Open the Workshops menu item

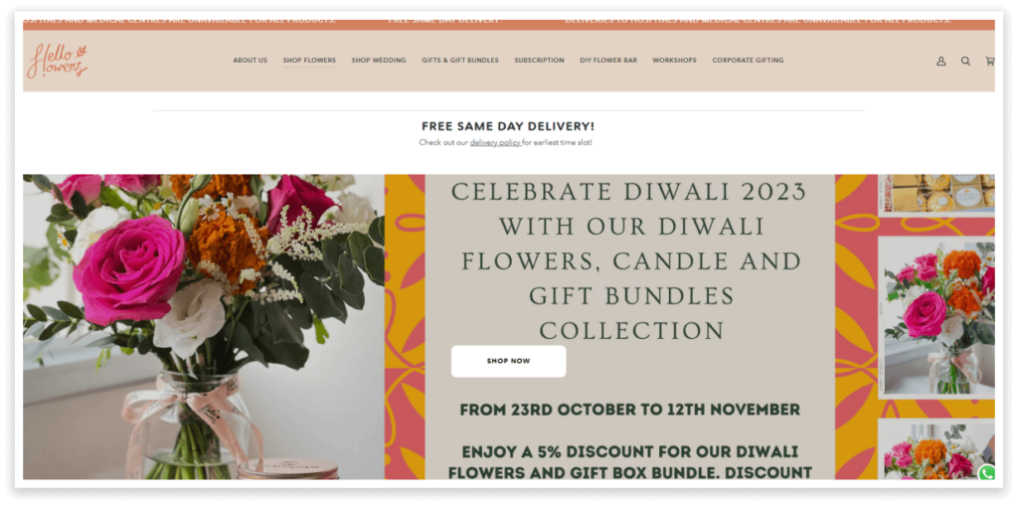click(x=674, y=61)
